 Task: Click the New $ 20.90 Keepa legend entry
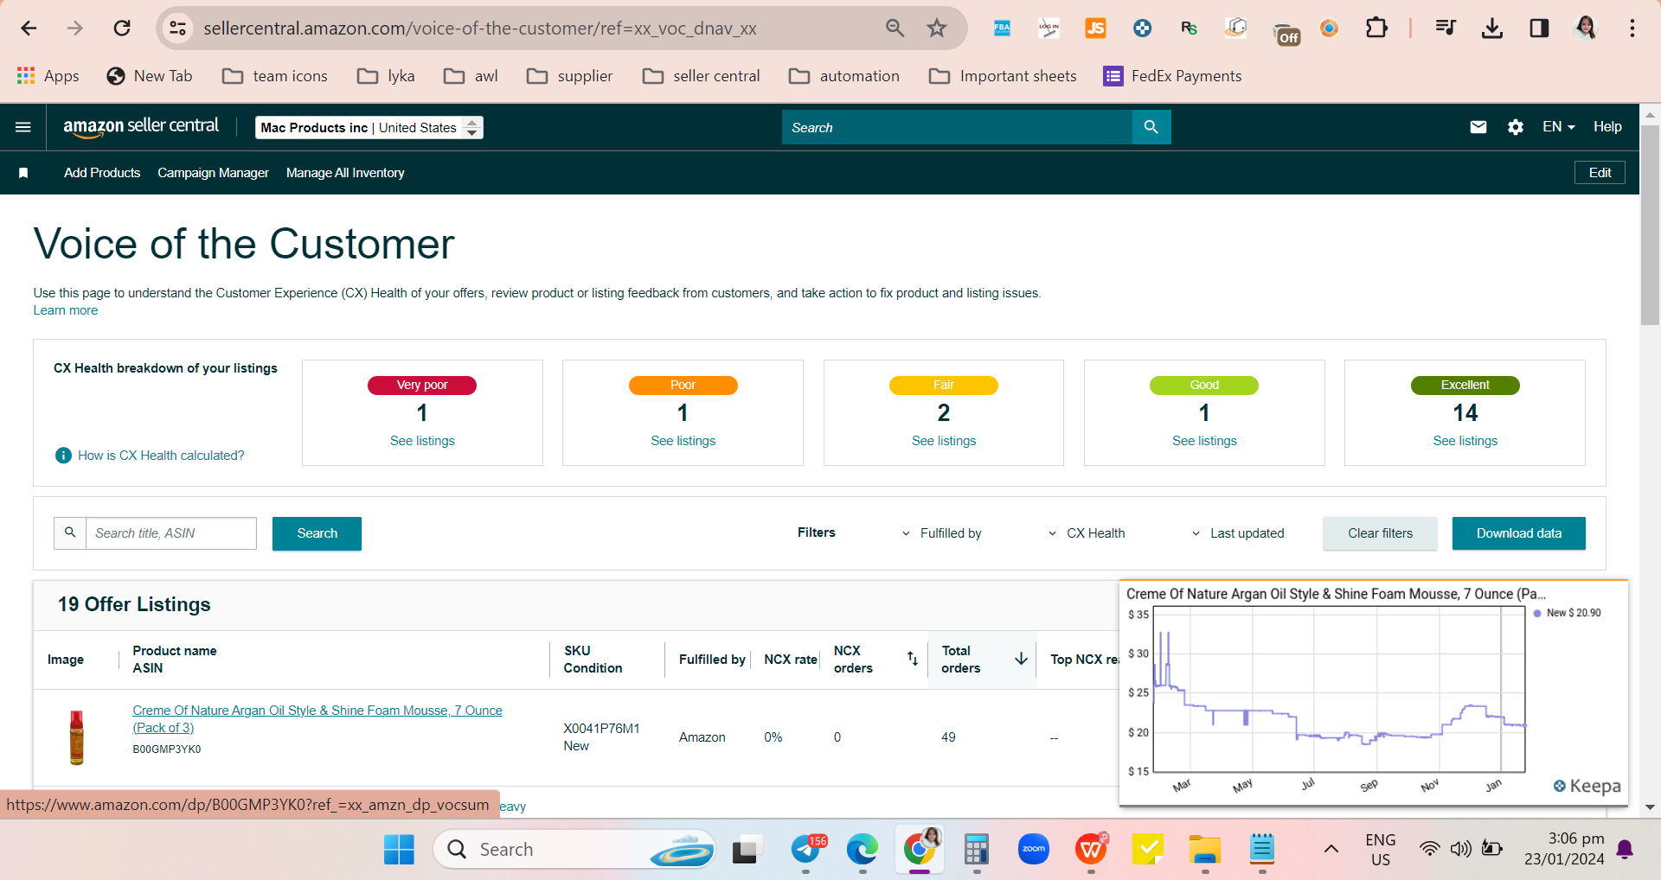tap(1567, 613)
